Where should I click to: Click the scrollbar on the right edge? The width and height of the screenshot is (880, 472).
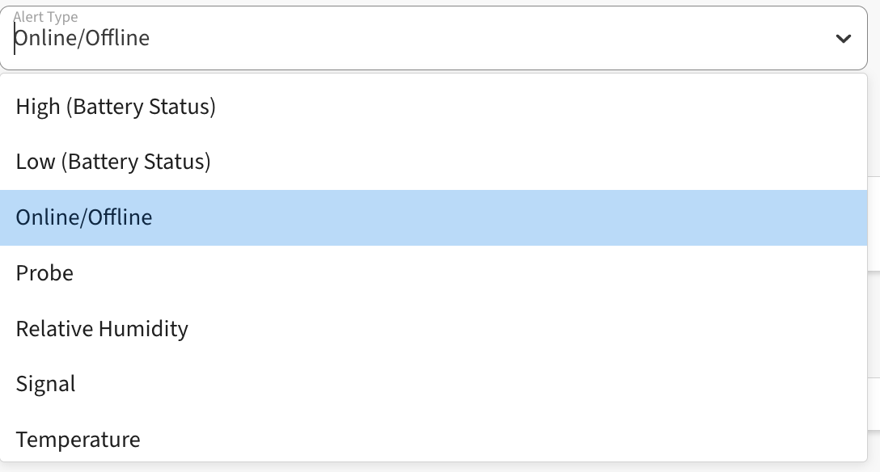pos(874,242)
